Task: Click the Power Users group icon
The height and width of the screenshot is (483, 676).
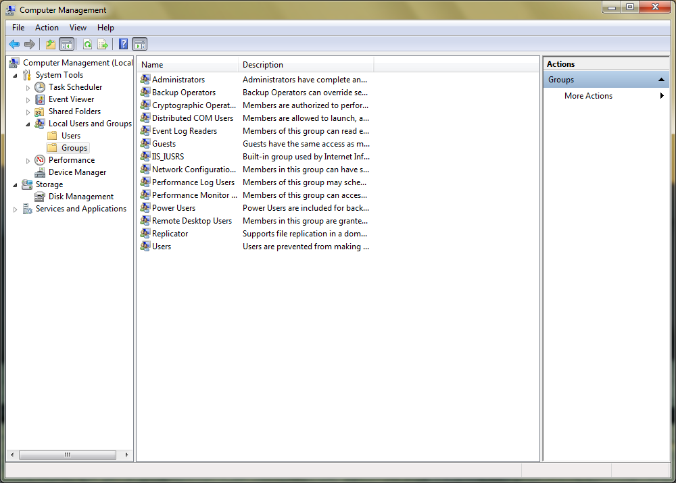Action: [145, 207]
